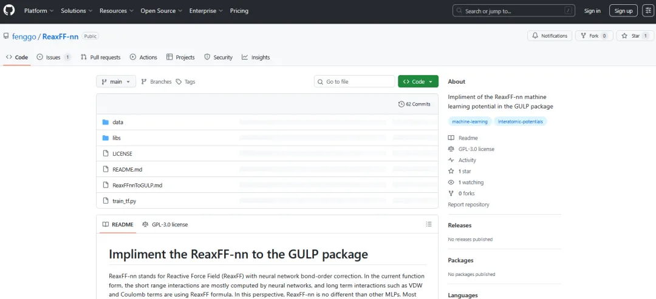Click the Sign up button
656x299 pixels.
(x=623, y=11)
